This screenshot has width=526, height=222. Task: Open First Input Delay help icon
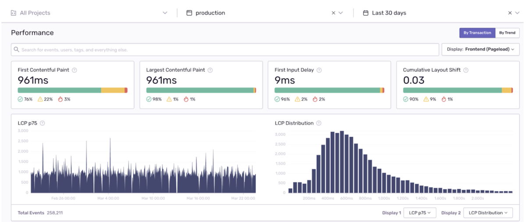pyautogui.click(x=319, y=70)
